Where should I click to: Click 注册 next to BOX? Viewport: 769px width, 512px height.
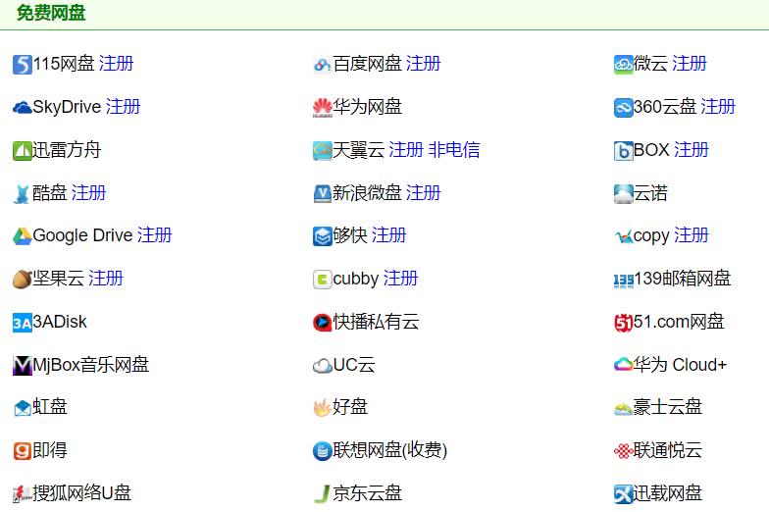[692, 150]
